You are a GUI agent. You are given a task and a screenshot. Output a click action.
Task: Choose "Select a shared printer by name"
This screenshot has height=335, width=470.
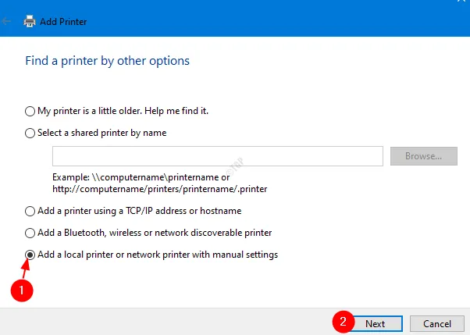(30, 133)
